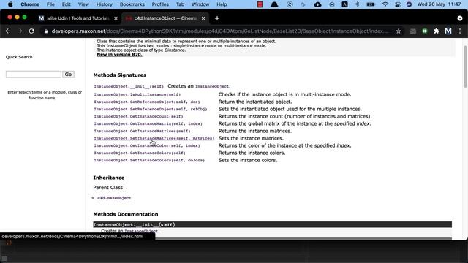Click the dark InstanceObject.__init__(self) documentation header

[x=272, y=224]
